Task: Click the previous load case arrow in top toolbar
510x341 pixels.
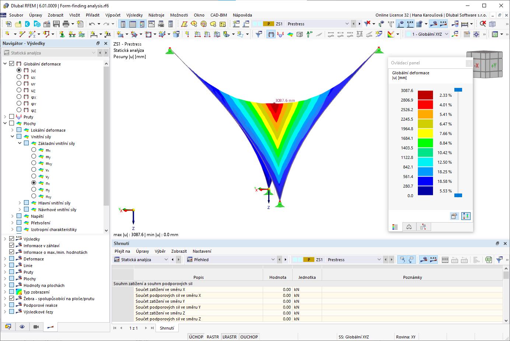Action: [354, 24]
